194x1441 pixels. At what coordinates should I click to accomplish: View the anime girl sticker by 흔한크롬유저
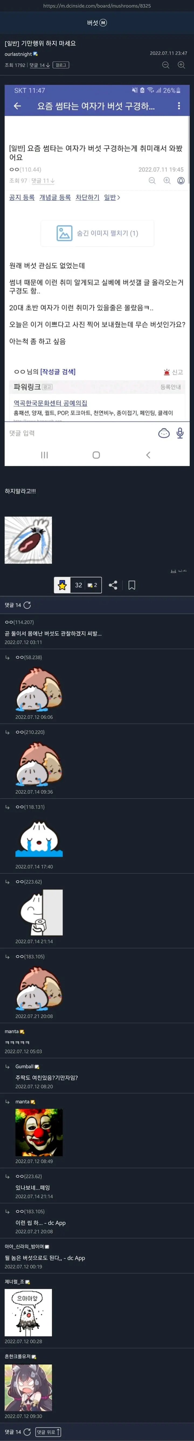coord(29,1388)
